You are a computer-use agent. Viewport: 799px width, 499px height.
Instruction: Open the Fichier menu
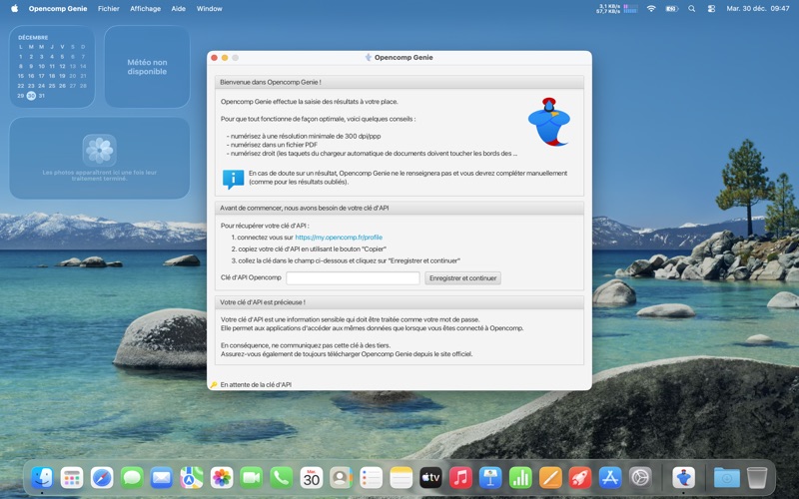109,9
